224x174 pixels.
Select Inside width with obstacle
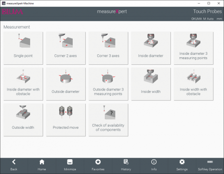point(193,84)
